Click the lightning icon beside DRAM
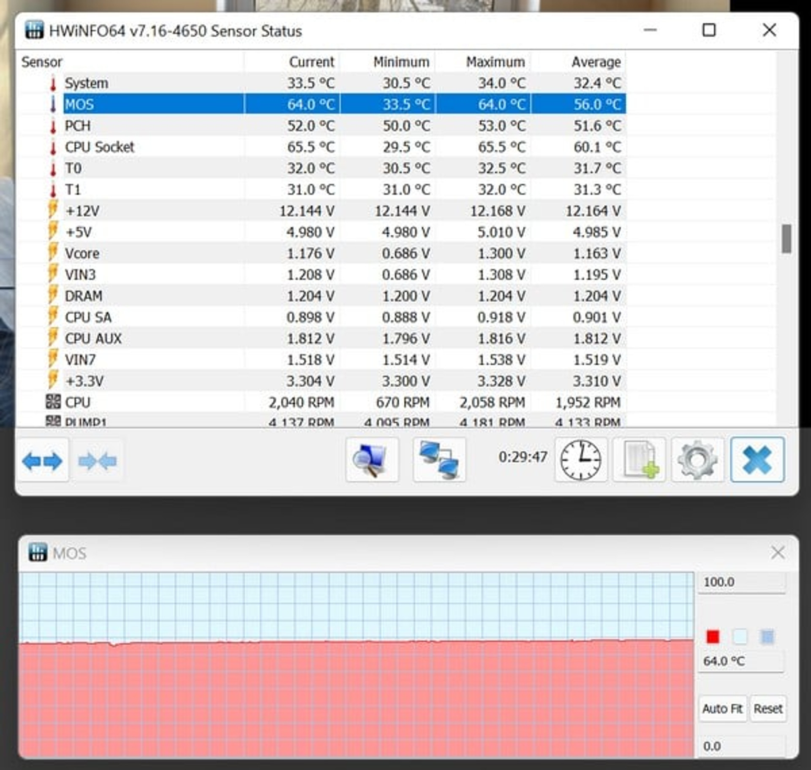The height and width of the screenshot is (770, 811). pos(53,295)
